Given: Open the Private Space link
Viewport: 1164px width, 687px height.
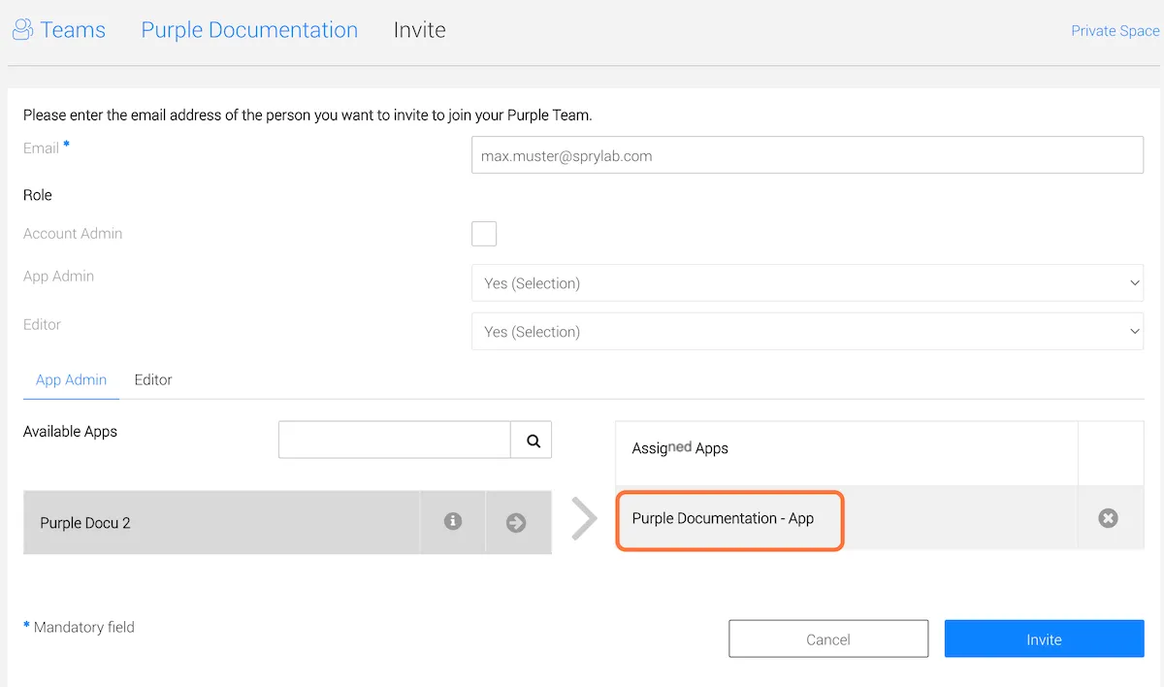Looking at the screenshot, I should [1115, 31].
